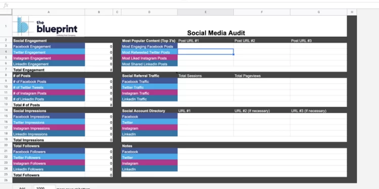Select column B header
This screenshot has height=189, width=379.
click(99, 12)
